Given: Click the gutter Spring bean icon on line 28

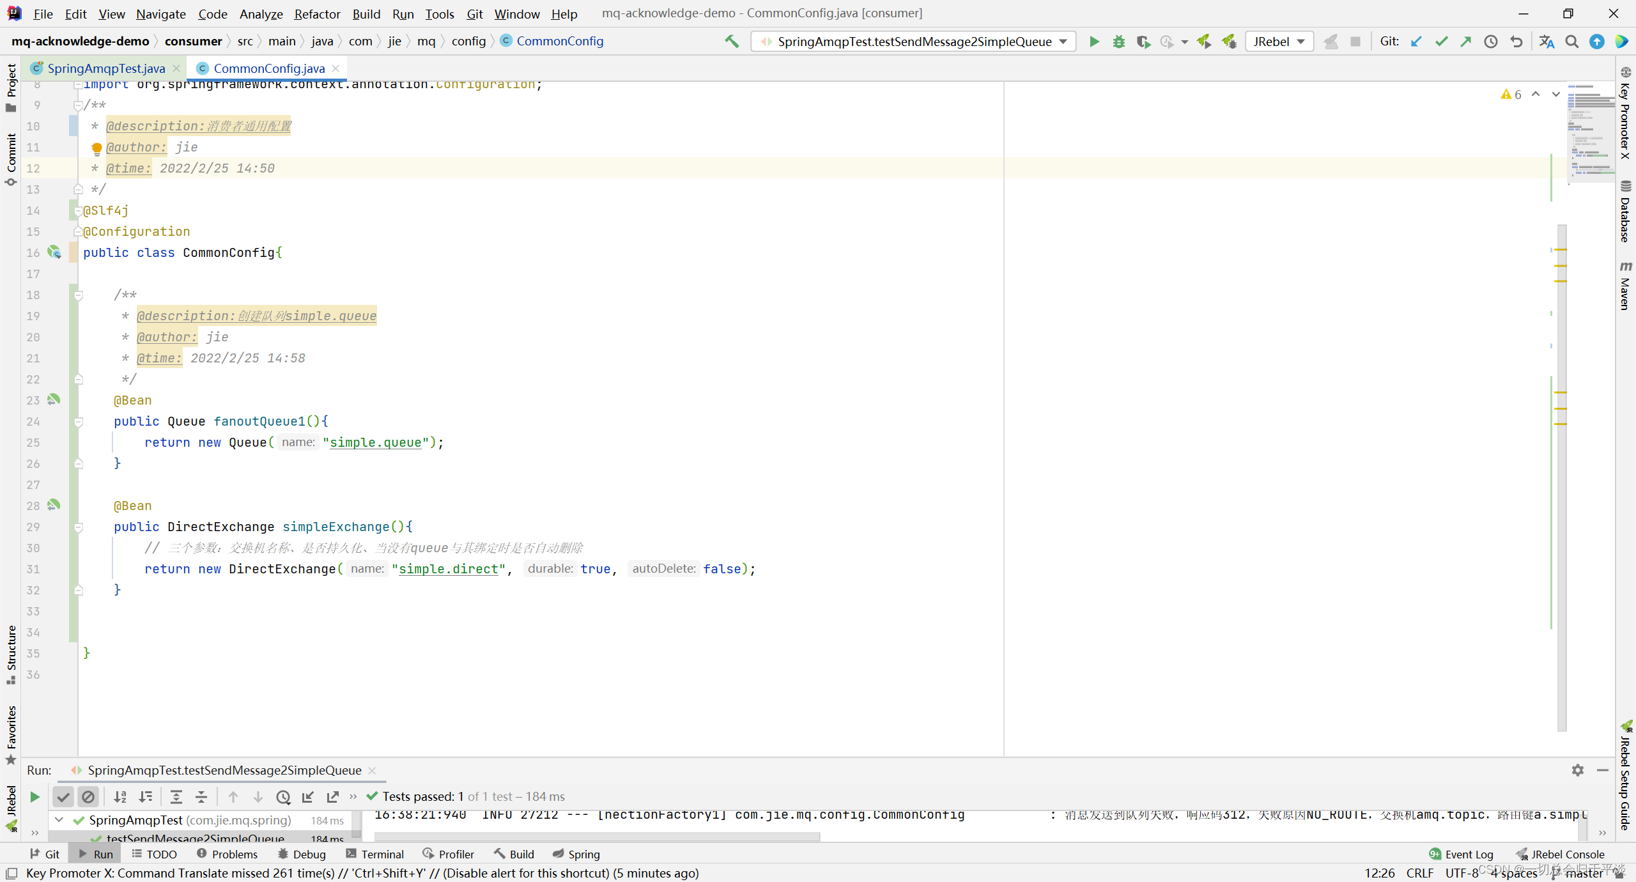Looking at the screenshot, I should pyautogui.click(x=54, y=505).
